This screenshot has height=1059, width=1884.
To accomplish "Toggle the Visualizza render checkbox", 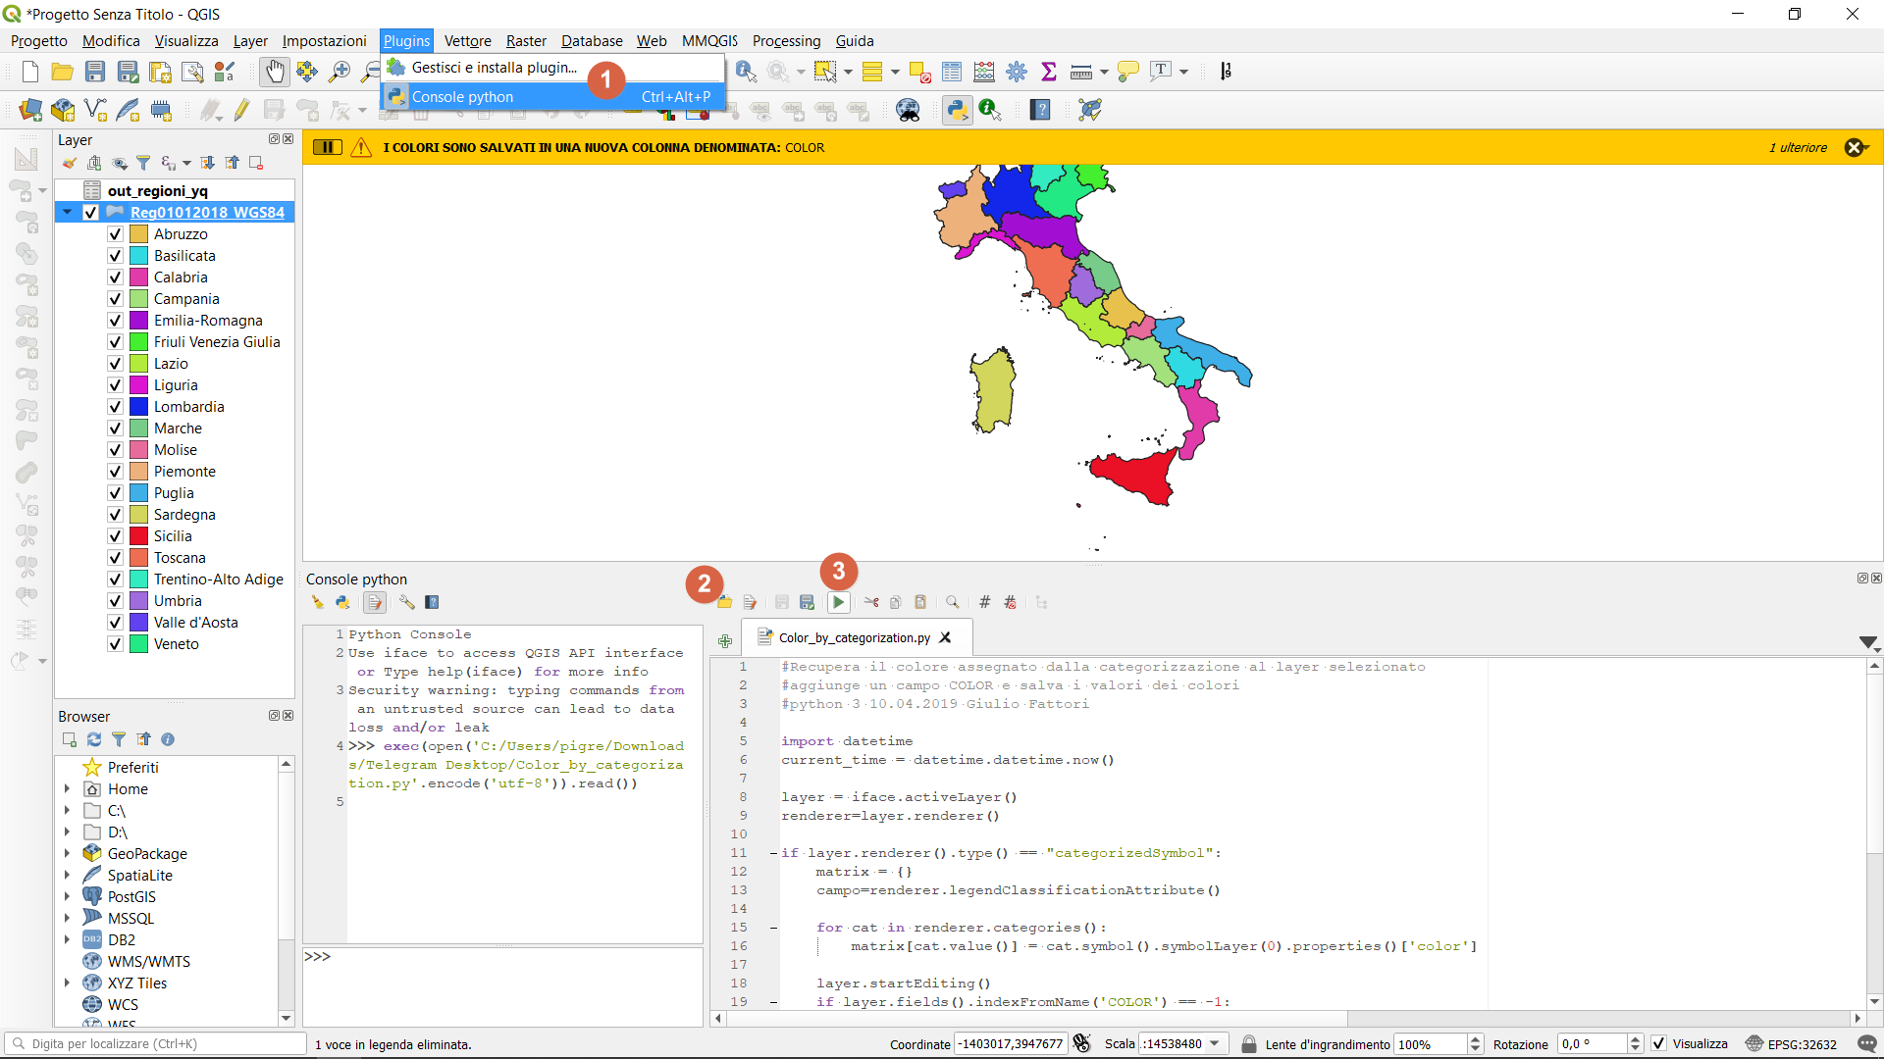I will [1658, 1043].
